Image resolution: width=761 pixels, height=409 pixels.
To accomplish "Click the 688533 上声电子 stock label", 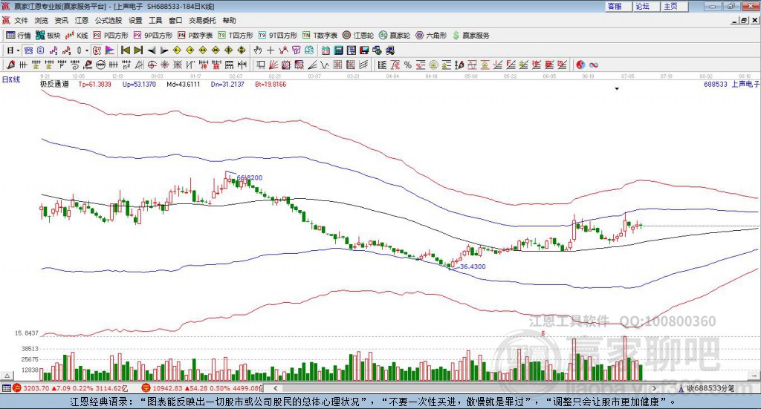I will (x=732, y=85).
